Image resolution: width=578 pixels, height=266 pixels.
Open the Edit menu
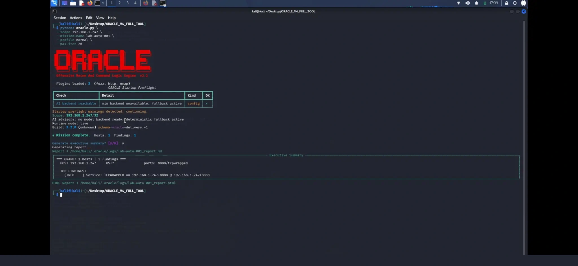[89, 18]
